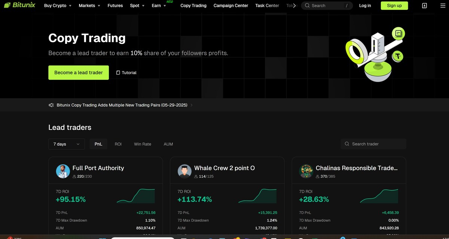Click into the Search trader field
The image size is (449, 239).
pos(373,144)
